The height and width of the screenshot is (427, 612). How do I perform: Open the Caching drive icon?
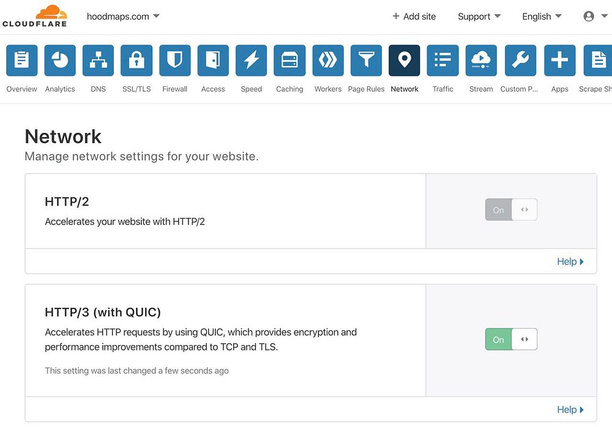coord(289,60)
